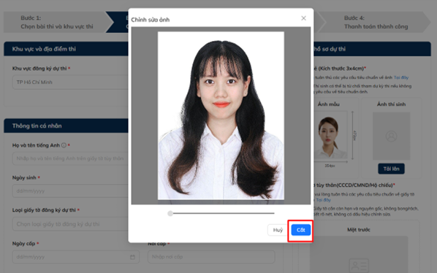
Task: Click the calendar icon in Ngày cấp field
Action: (133, 257)
